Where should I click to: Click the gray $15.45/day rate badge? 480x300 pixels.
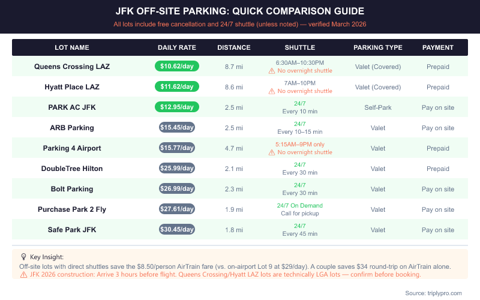(x=176, y=128)
